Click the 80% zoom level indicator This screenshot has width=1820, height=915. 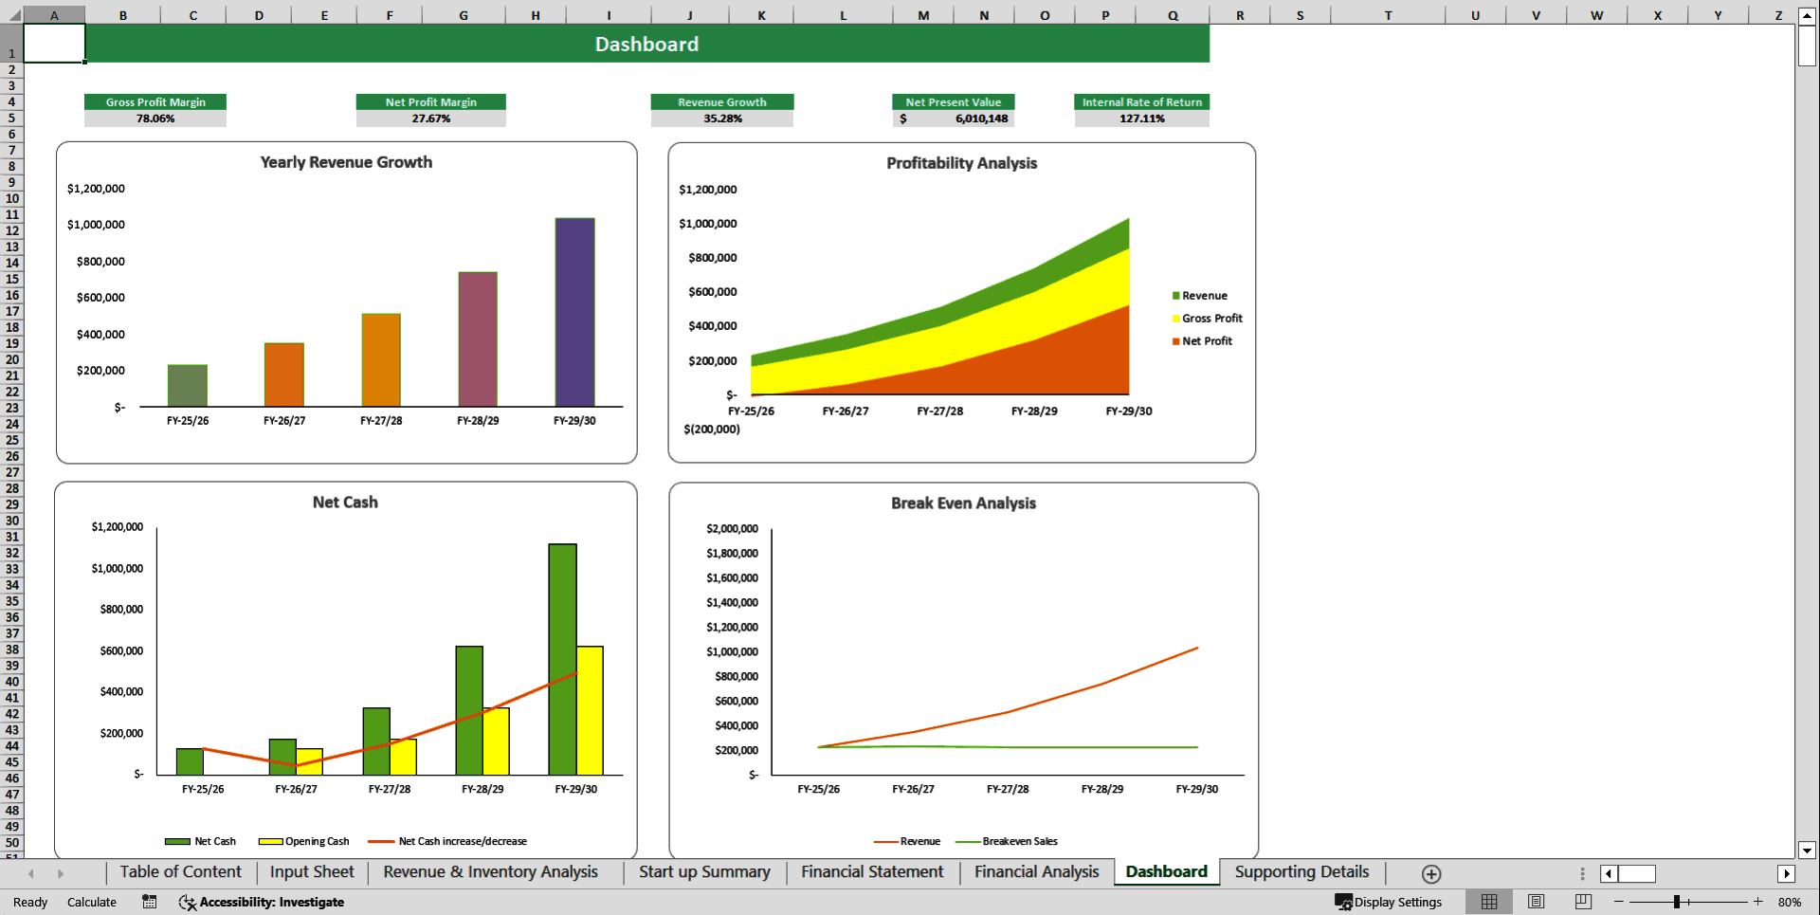[1791, 902]
